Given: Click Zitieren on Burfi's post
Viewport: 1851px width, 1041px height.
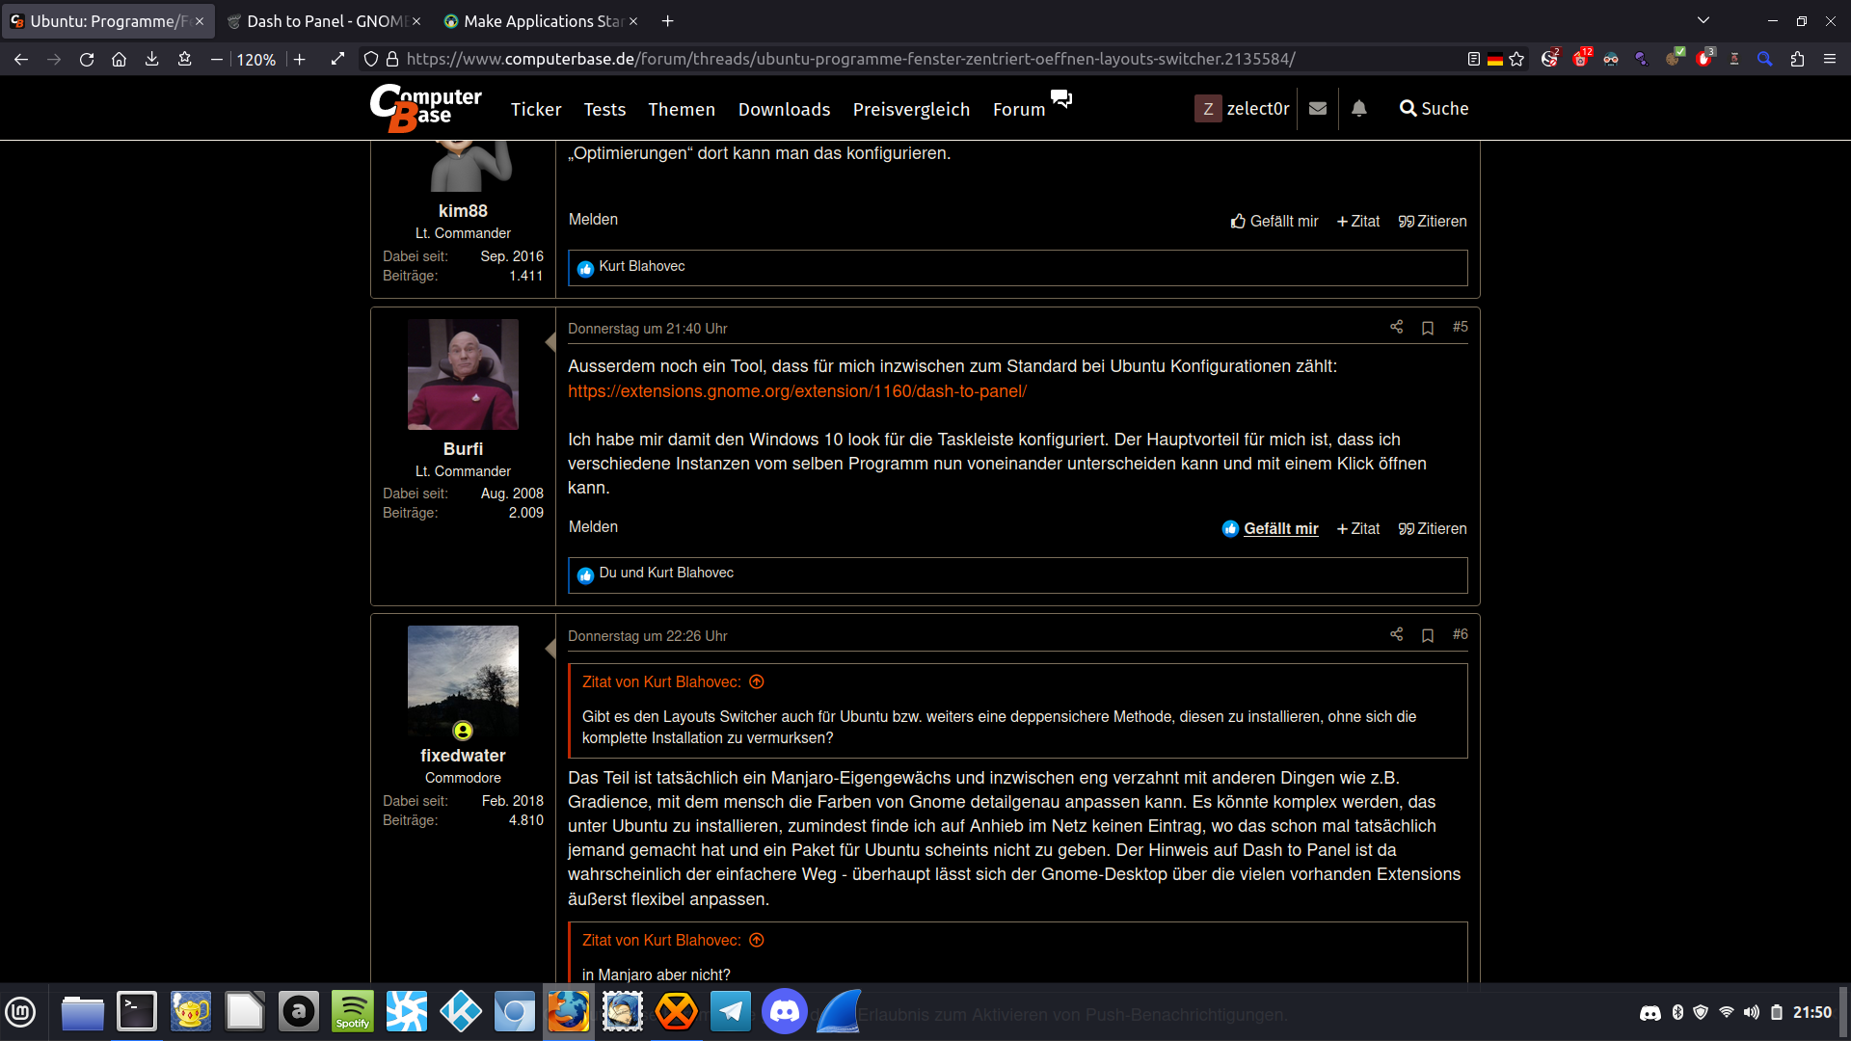Looking at the screenshot, I should pos(1433,529).
